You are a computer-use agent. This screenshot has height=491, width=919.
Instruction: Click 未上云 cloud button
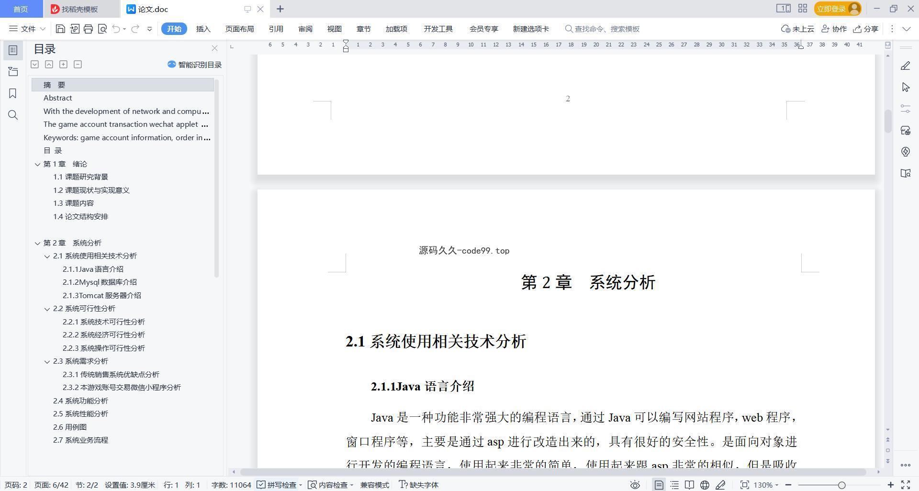(x=797, y=29)
